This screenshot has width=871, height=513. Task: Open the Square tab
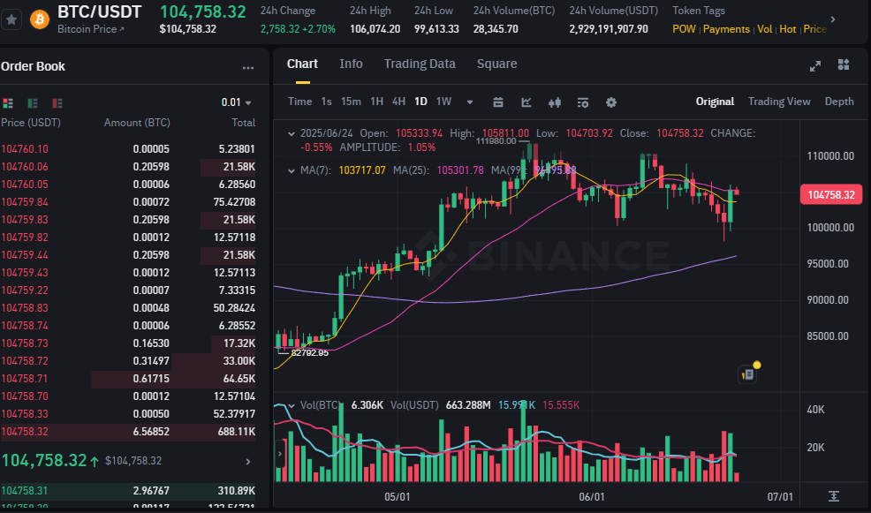point(496,64)
